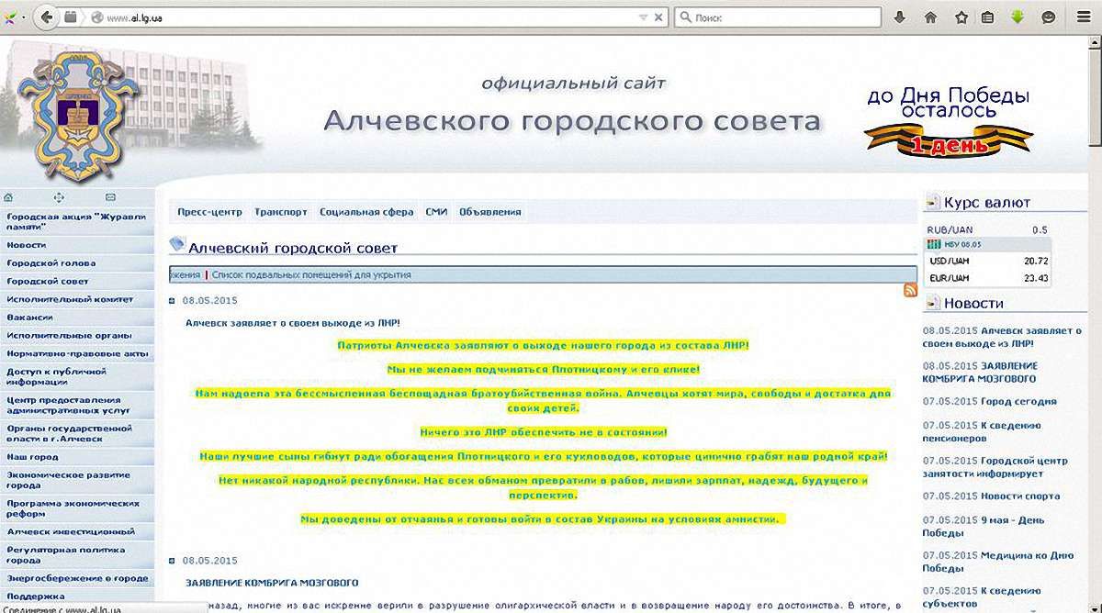Click icon next to Новости panel heading
This screenshot has height=613, width=1102.
pos(933,304)
